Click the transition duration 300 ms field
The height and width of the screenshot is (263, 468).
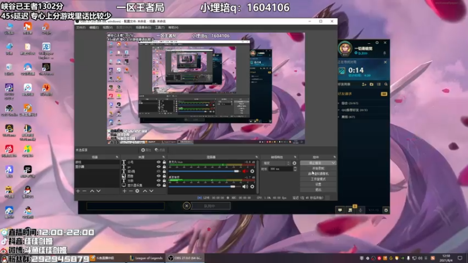tap(280, 169)
